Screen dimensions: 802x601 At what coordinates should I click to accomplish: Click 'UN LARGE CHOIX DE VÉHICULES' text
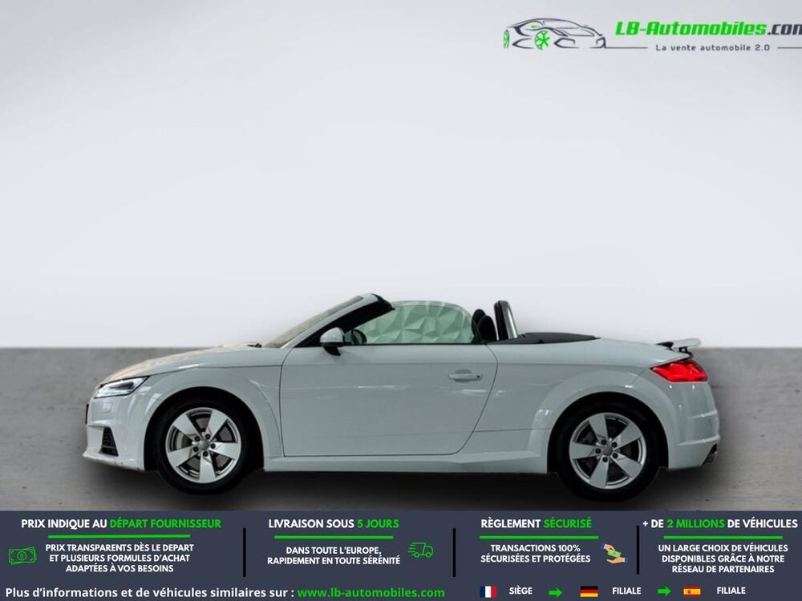coord(723,548)
